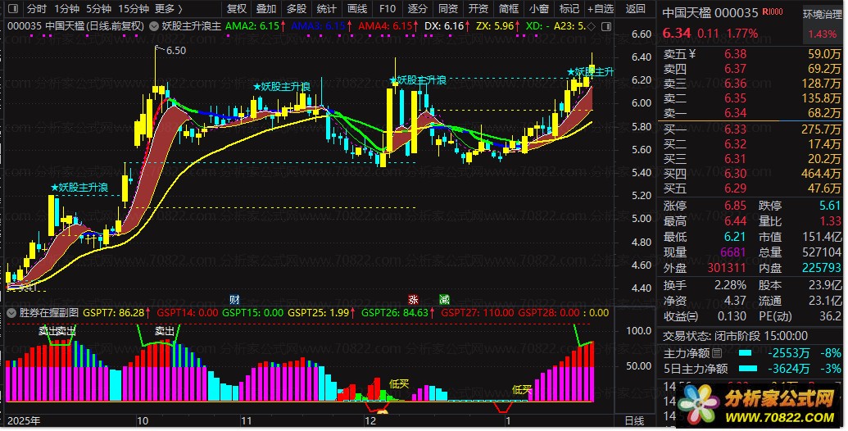The image size is (848, 431).
Task: Click the green 减 marker on the chart
Action: [444, 300]
